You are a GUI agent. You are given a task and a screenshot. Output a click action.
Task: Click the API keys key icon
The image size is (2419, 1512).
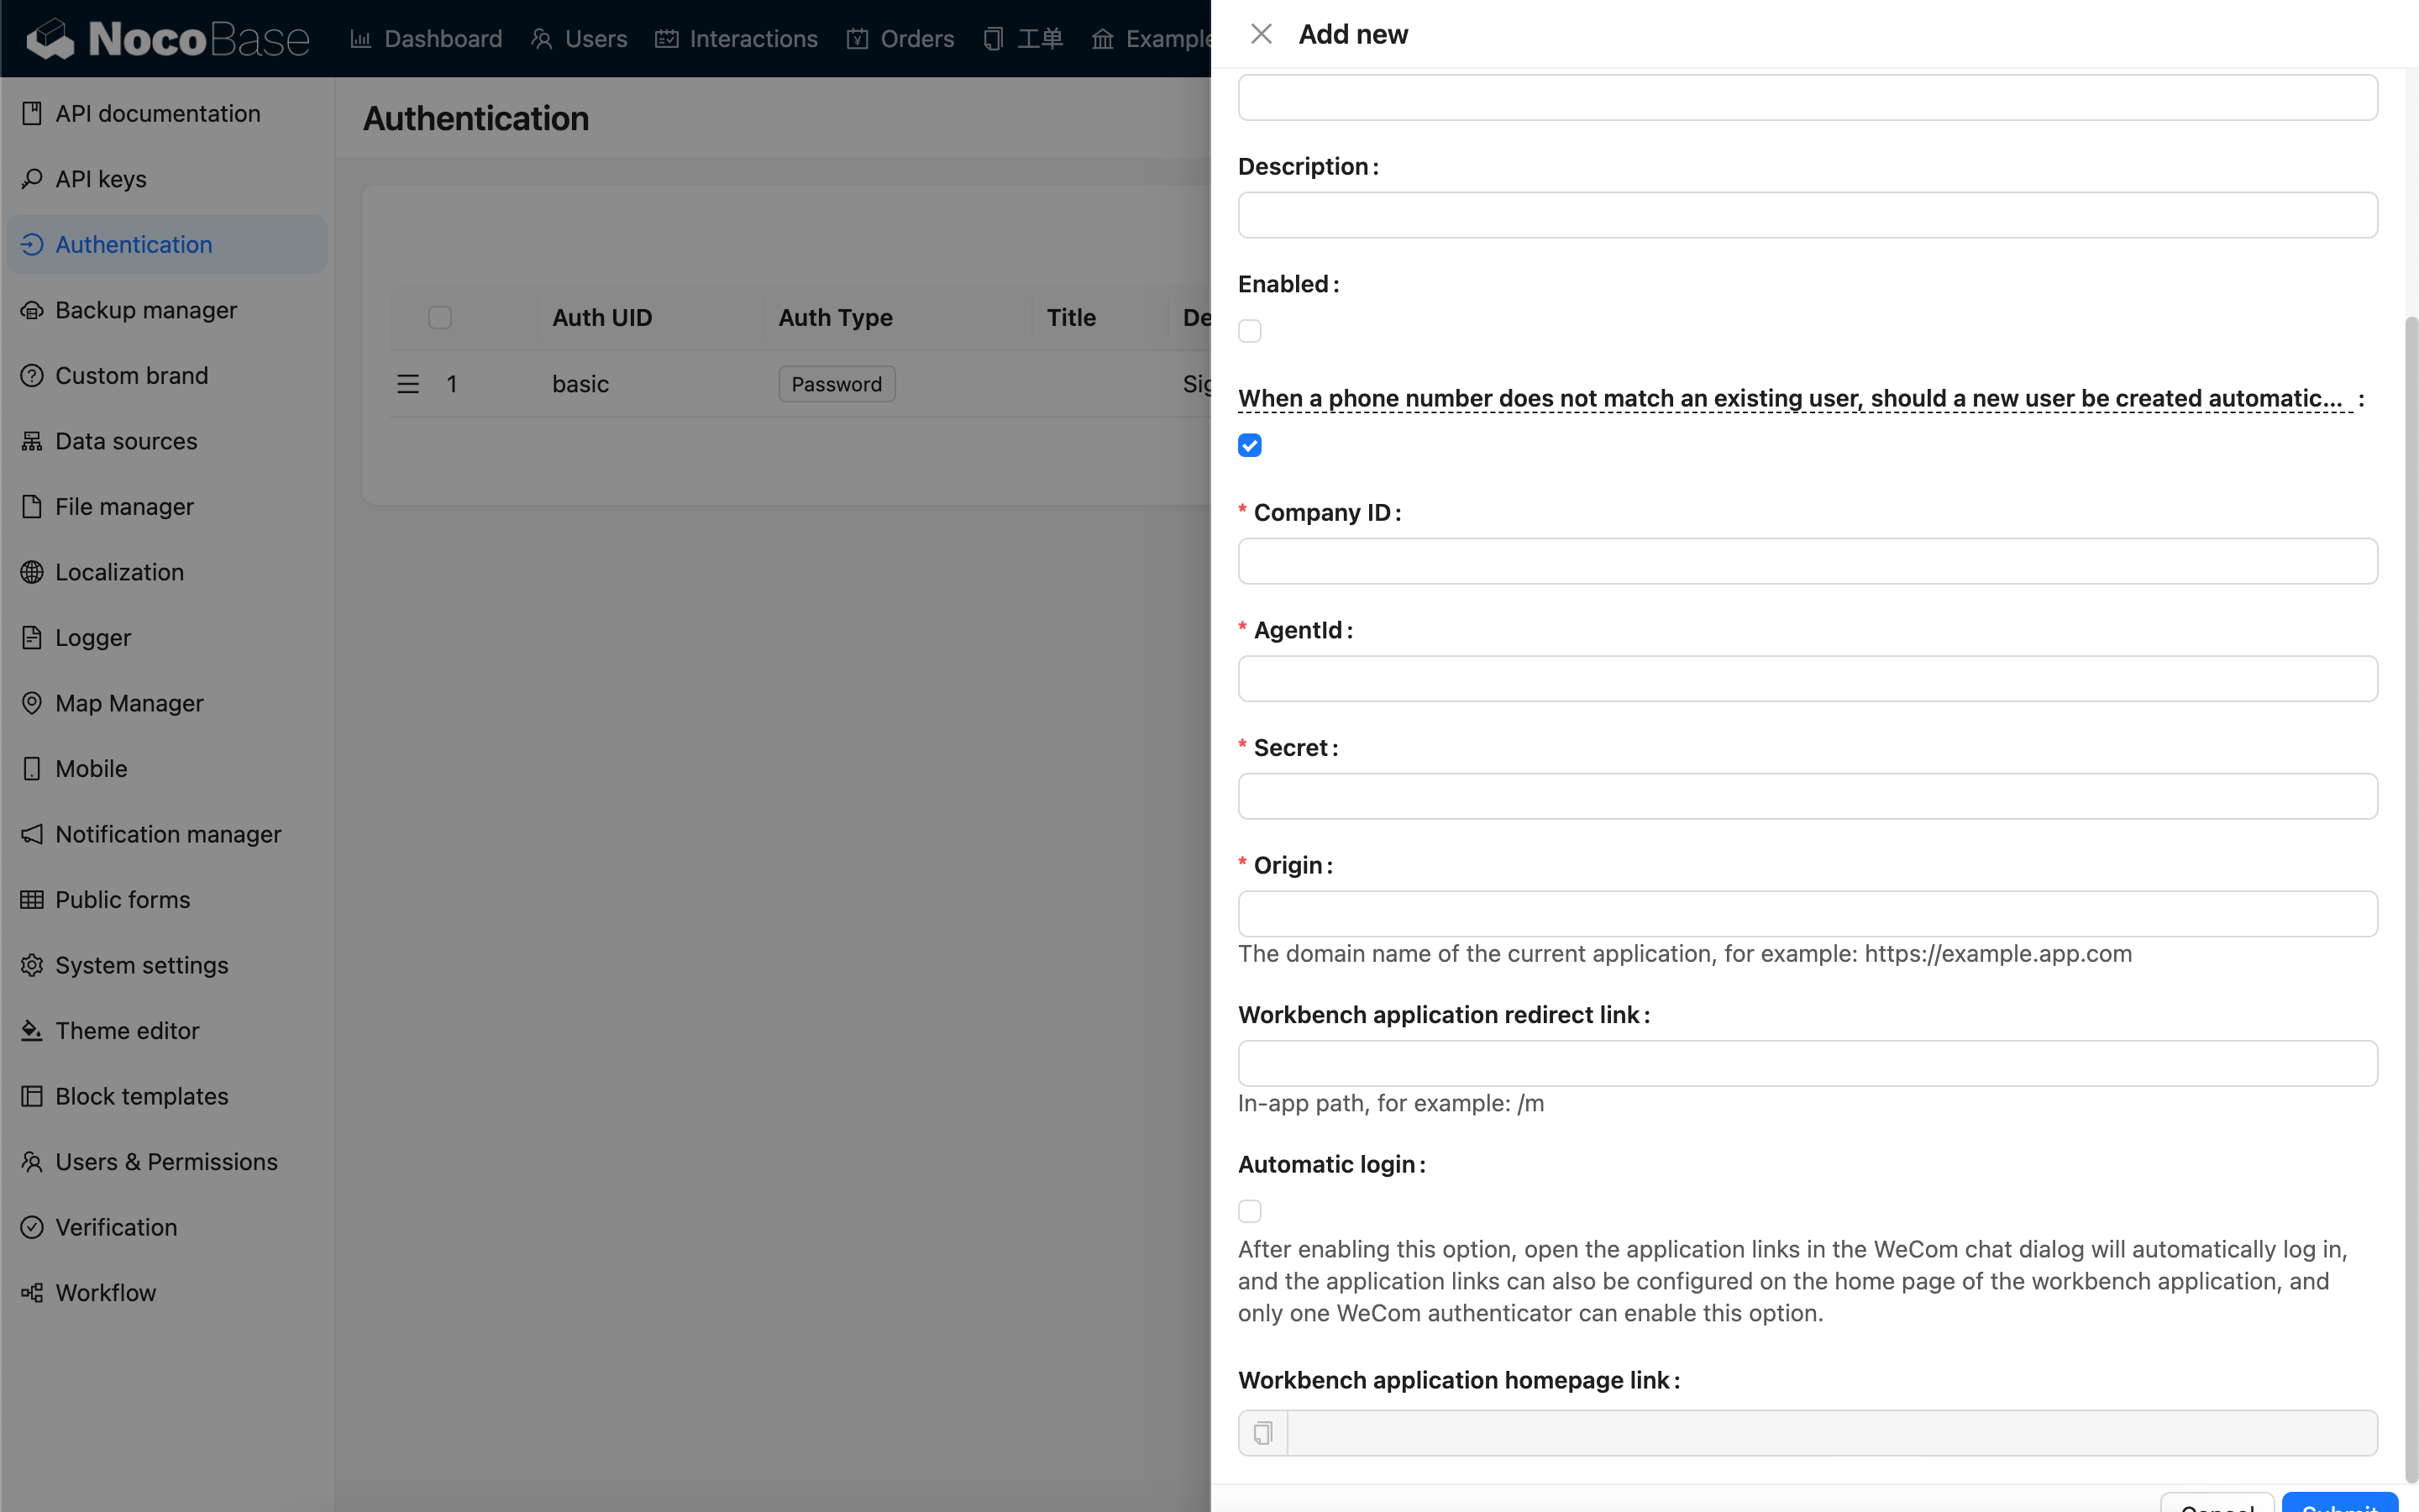pos(32,179)
